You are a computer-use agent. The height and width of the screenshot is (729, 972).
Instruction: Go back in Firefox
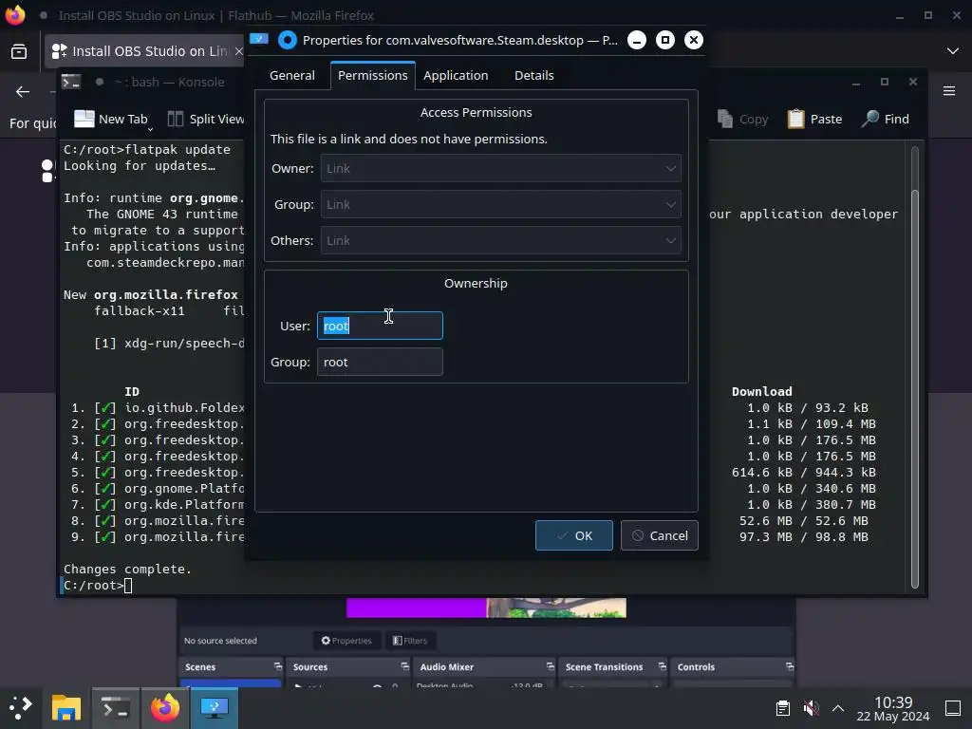(x=23, y=92)
